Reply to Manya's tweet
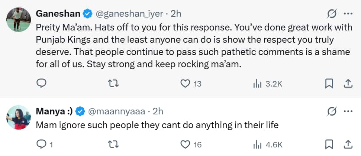361x156 pixels. point(41,144)
